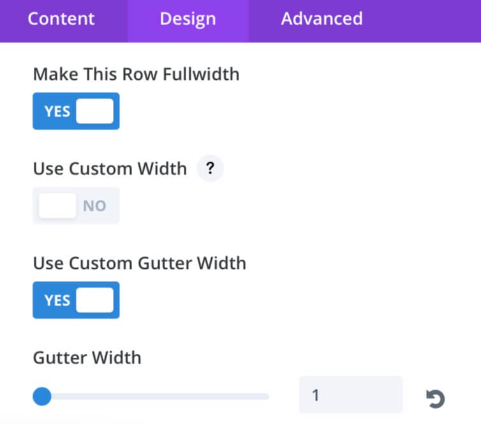Select the Design tab

pyautogui.click(x=188, y=19)
